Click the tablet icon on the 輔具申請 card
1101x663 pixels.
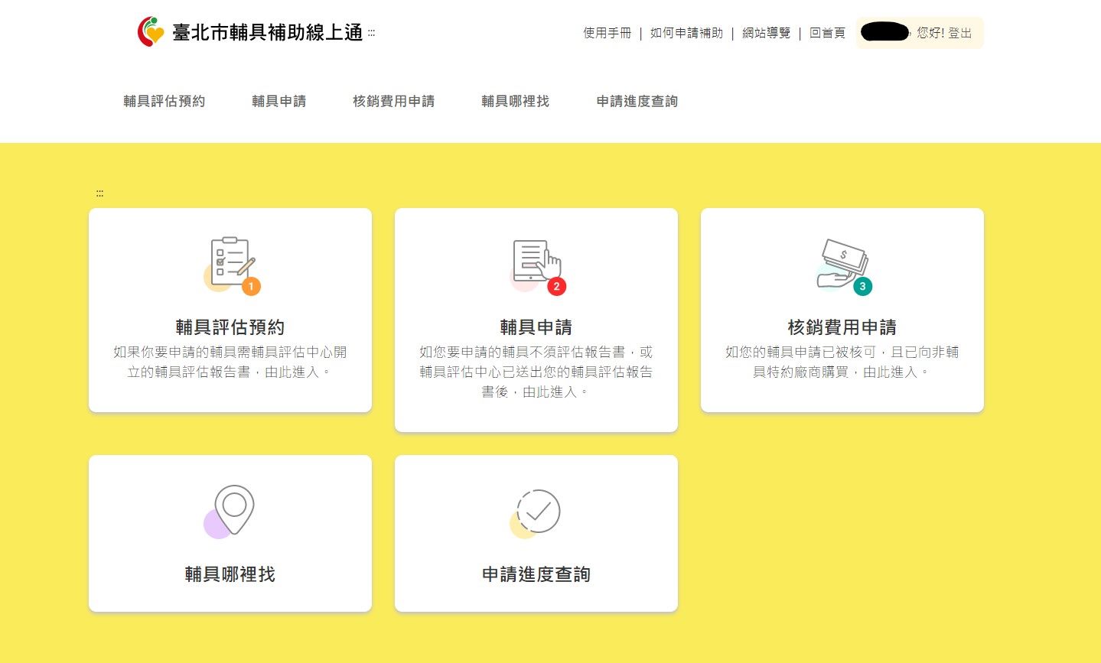[533, 262]
